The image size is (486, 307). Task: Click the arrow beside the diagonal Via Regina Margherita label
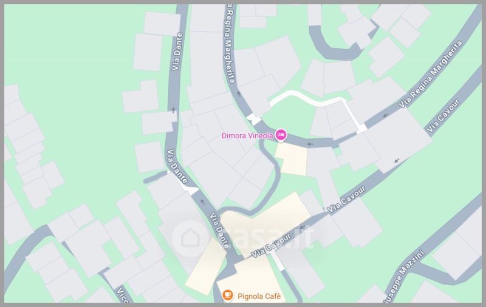pos(385,115)
